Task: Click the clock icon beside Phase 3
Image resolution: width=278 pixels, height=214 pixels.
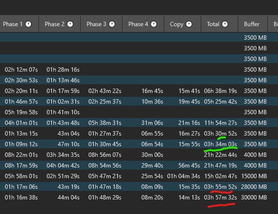Action: [x=112, y=24]
